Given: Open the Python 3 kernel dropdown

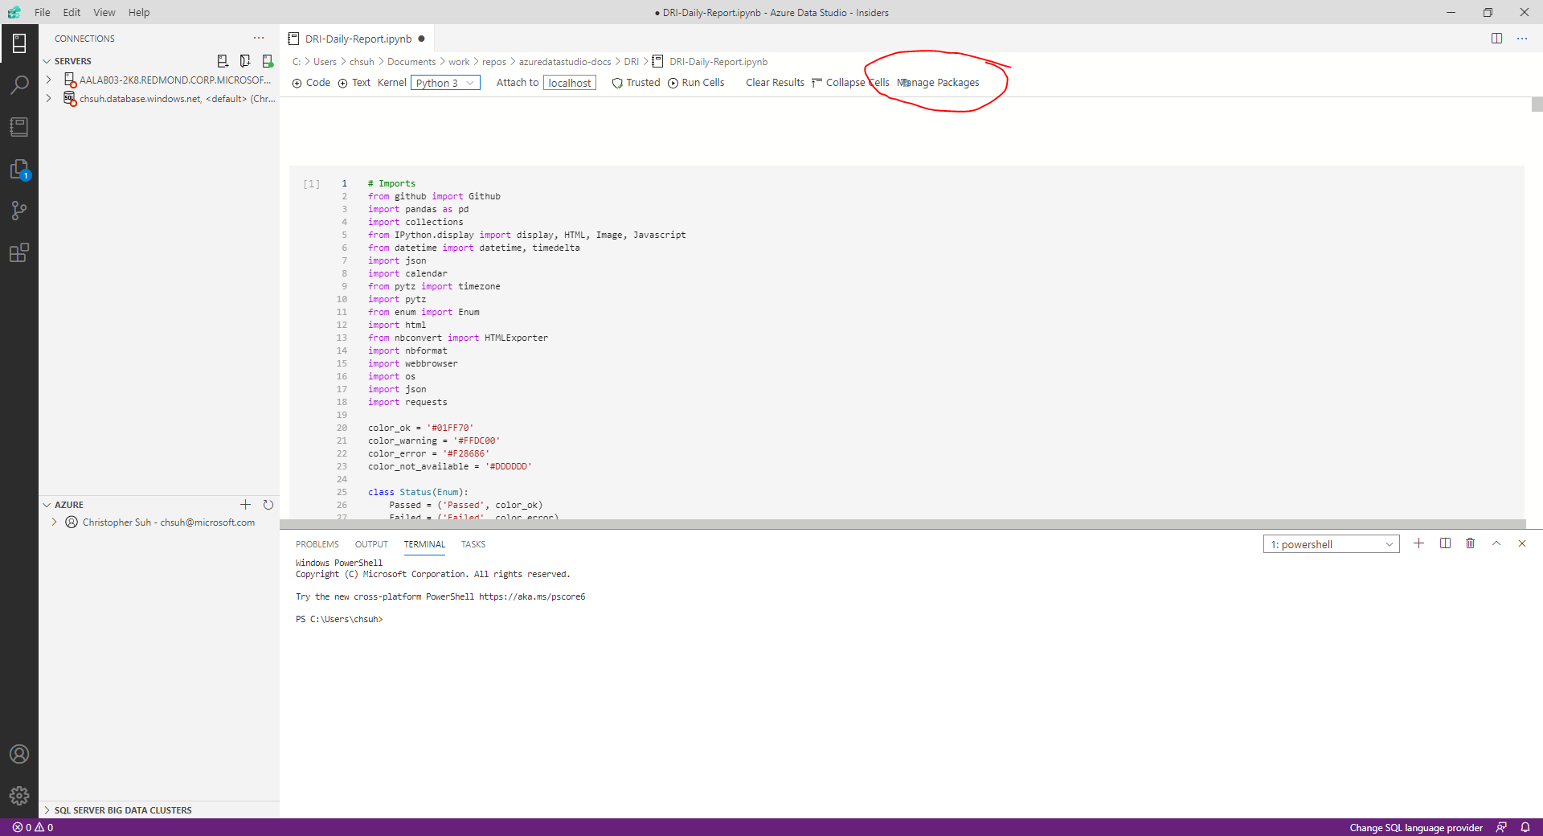Looking at the screenshot, I should tap(444, 82).
